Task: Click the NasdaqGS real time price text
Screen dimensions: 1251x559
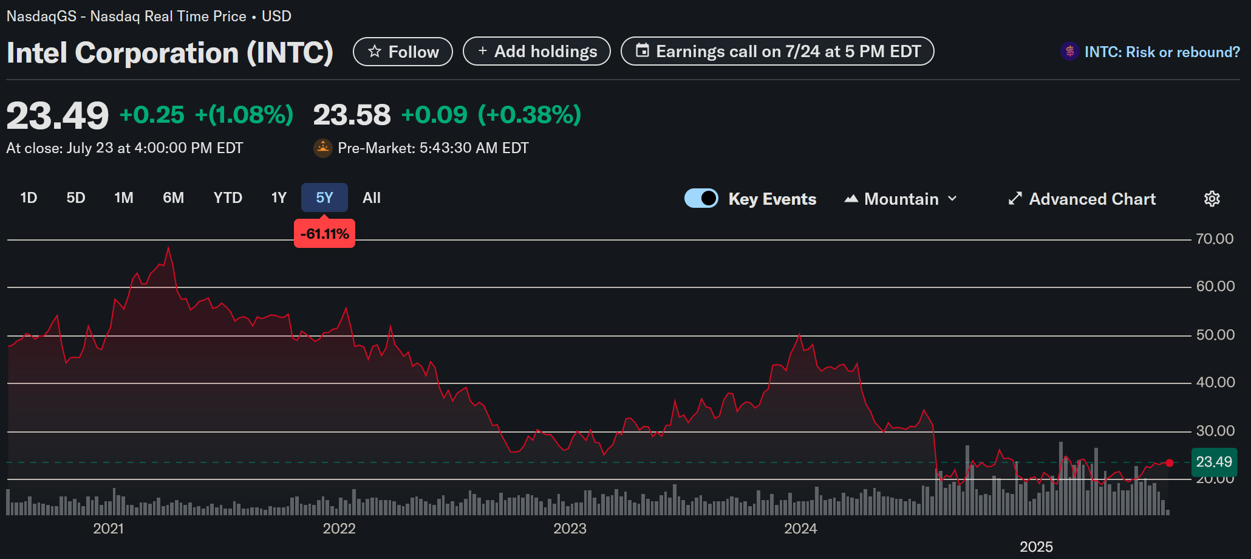Action: 149,16
